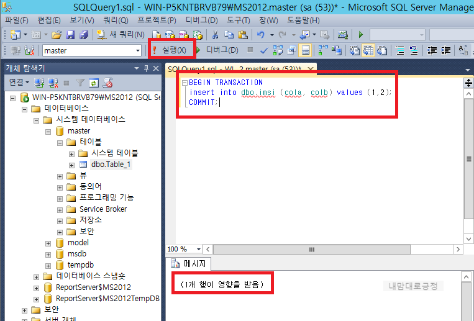Open the 편집(E) menu
This screenshot has width=474, height=321.
pos(49,20)
